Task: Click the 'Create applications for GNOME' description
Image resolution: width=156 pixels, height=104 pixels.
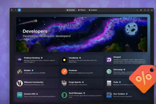Action: pyautogui.click(x=35, y=73)
